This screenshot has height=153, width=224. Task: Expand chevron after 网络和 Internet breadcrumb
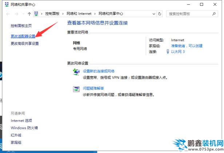click(x=95, y=14)
